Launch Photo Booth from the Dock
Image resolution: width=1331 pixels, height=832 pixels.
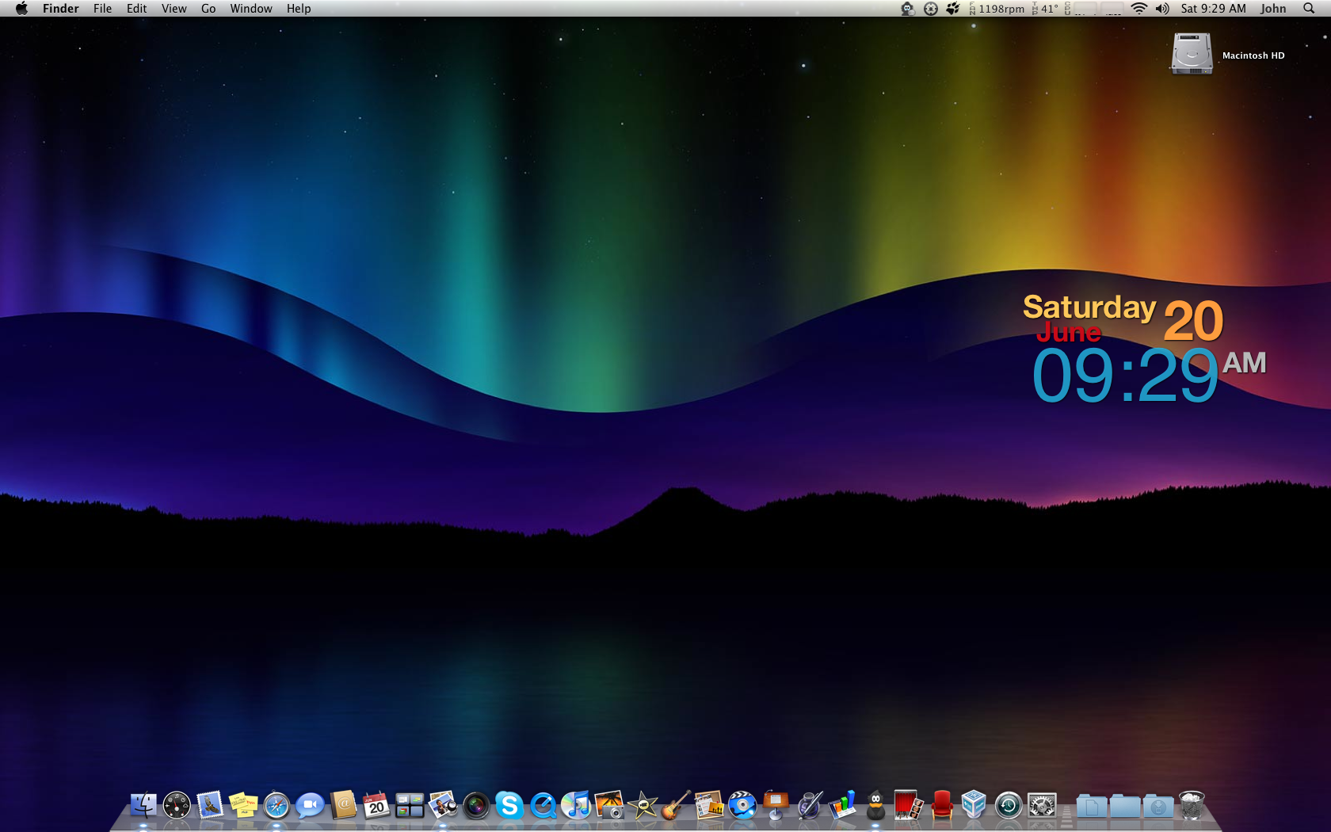[909, 806]
